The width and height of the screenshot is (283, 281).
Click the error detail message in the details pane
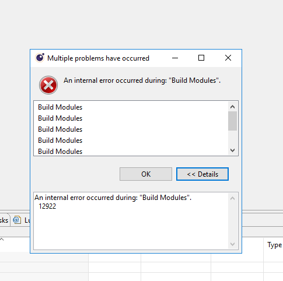point(113,198)
